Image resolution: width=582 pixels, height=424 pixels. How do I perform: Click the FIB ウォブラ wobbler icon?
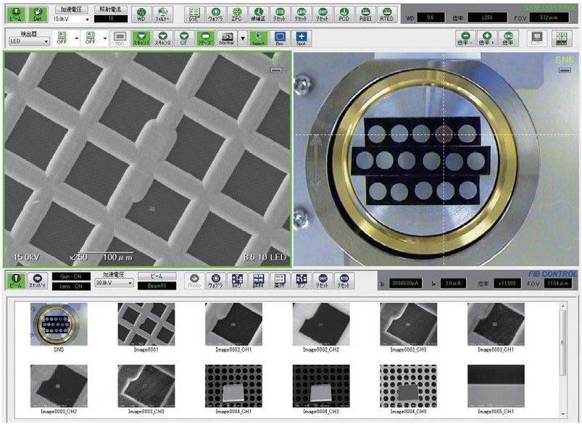(x=216, y=281)
